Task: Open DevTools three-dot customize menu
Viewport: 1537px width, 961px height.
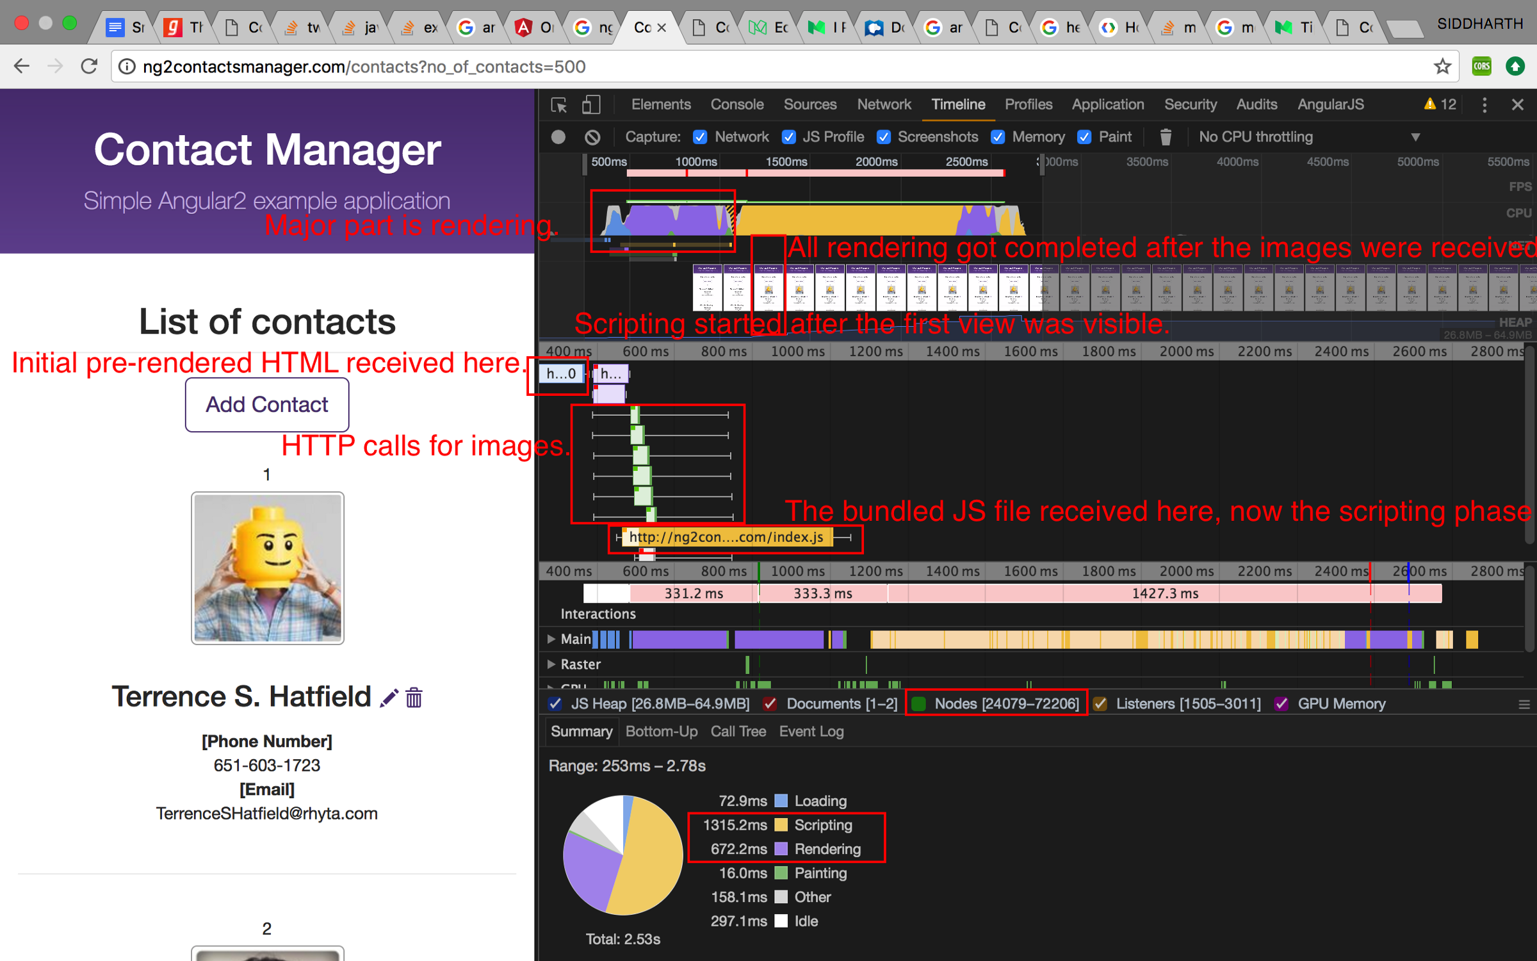Action: (x=1484, y=105)
